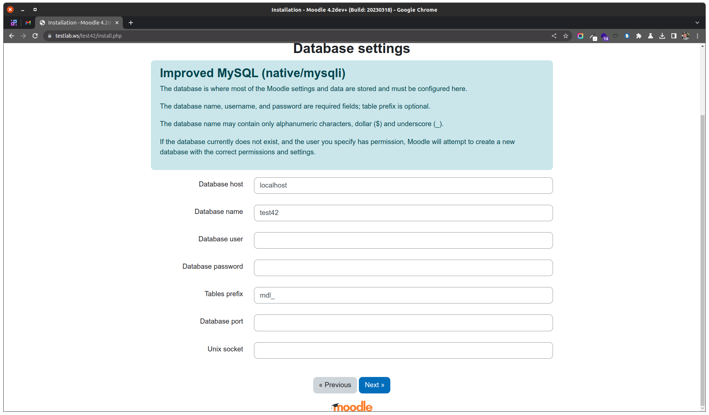This screenshot has height=415, width=709.
Task: Click the Next » button
Action: [374, 385]
